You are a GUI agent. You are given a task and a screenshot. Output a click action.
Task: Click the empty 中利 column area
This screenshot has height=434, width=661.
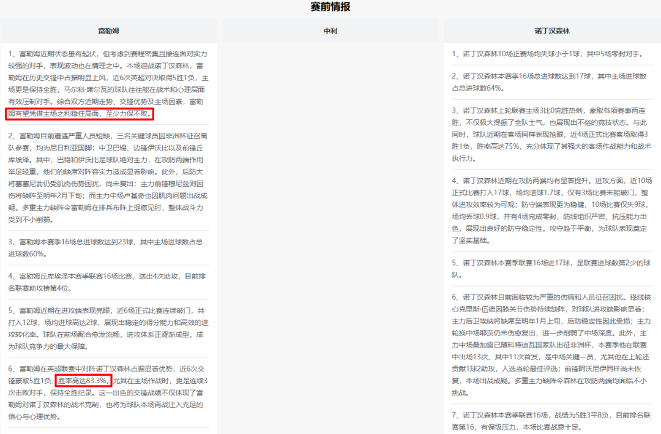click(x=330, y=233)
